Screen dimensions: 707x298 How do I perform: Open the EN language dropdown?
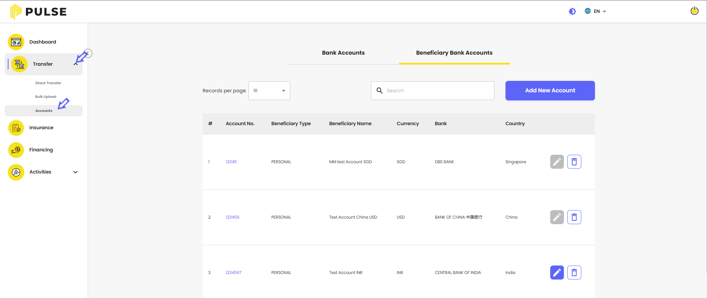click(x=595, y=11)
